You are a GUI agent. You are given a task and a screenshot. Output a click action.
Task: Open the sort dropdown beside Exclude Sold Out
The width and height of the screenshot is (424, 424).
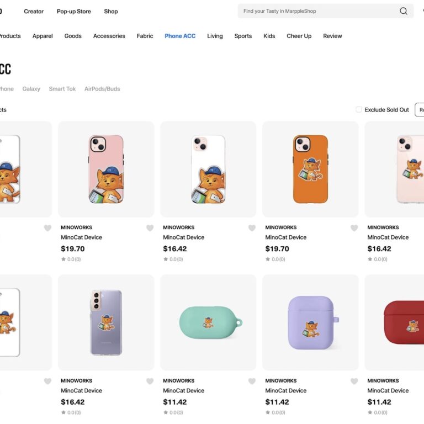[420, 109]
